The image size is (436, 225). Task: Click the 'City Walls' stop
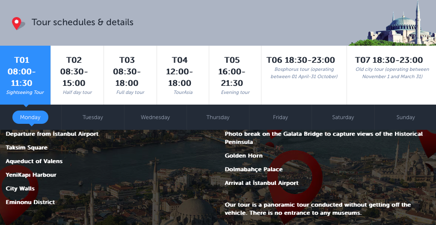click(20, 188)
